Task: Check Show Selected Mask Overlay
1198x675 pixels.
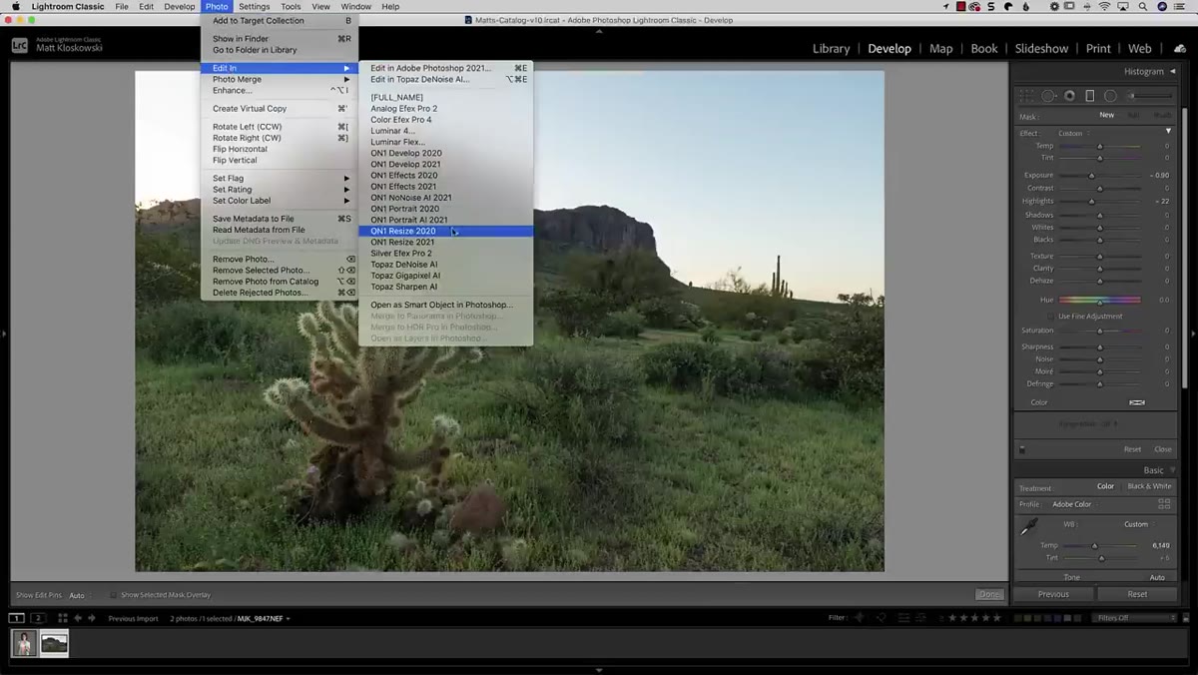Action: click(113, 595)
